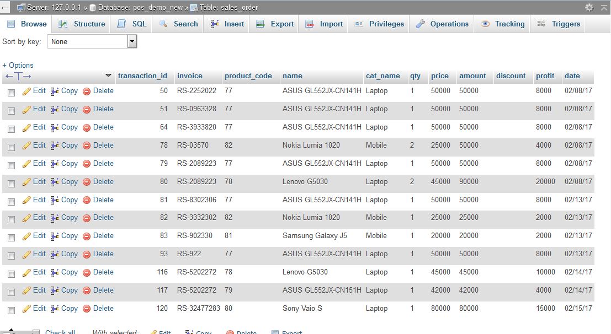Viewport: 611px width, 334px height.
Task: Tick checkbox for Lenovo G5030 transaction 80
Action: (x=11, y=184)
